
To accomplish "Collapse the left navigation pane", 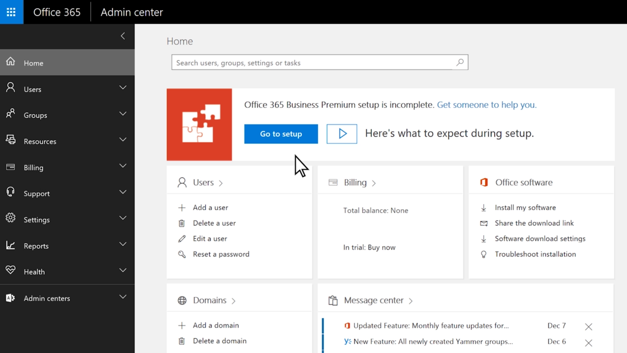I will 123,36.
